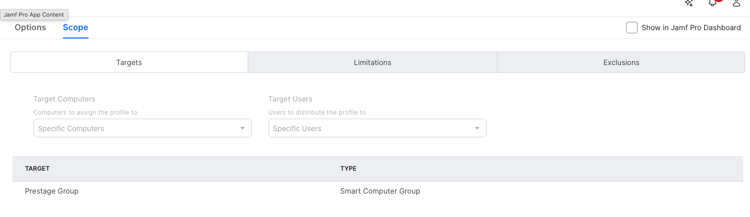Enable Show in Jamf Pro Dashboard checkbox
The image size is (750, 217).
632,28
